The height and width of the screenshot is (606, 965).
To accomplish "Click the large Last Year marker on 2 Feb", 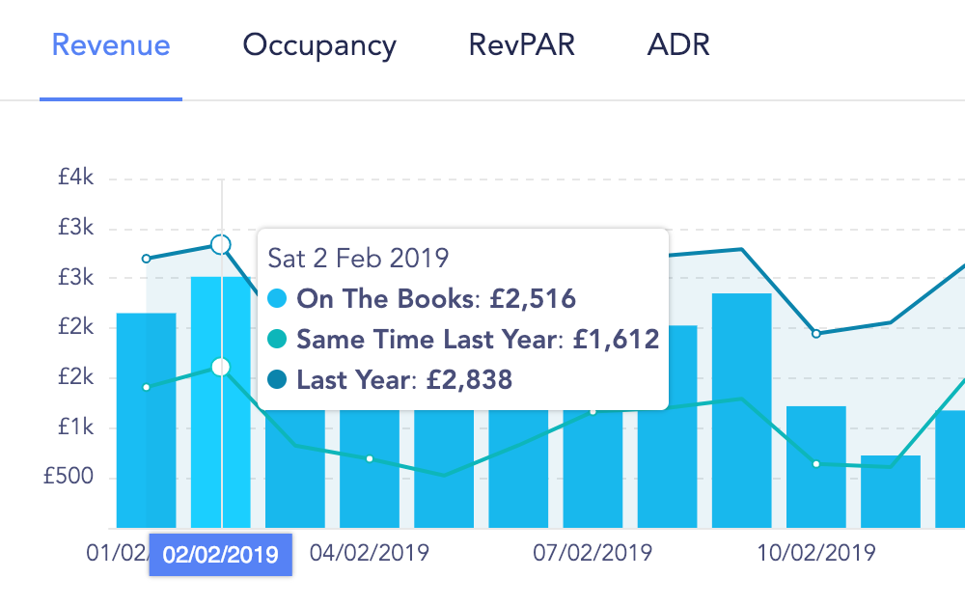I will (220, 245).
